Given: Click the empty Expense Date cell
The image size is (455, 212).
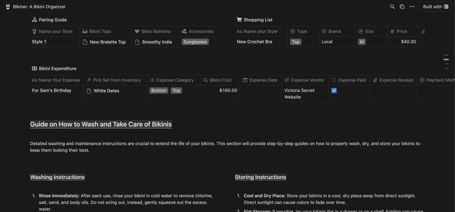Looking at the screenshot, I should [x=261, y=94].
